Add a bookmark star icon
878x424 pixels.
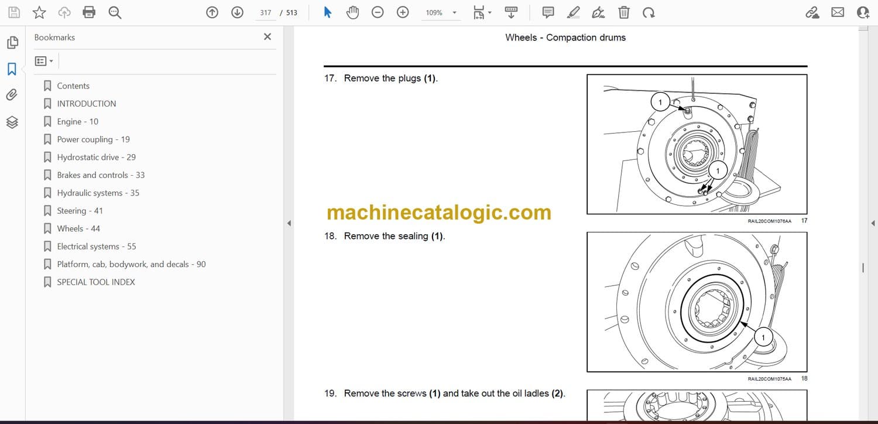pyautogui.click(x=39, y=12)
